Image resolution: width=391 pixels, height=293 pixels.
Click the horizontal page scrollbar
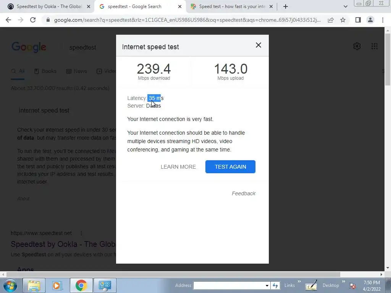click(173, 274)
